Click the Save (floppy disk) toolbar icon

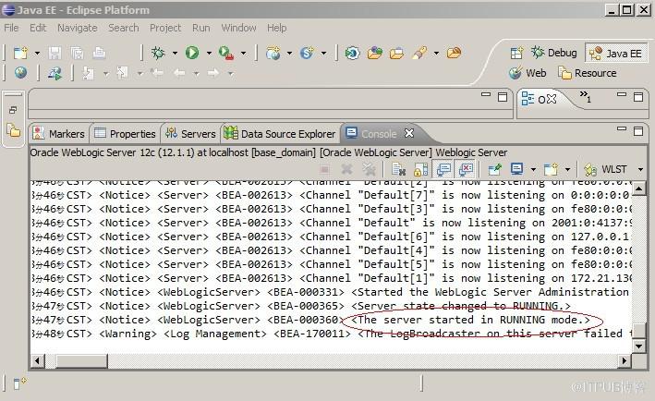coord(55,53)
